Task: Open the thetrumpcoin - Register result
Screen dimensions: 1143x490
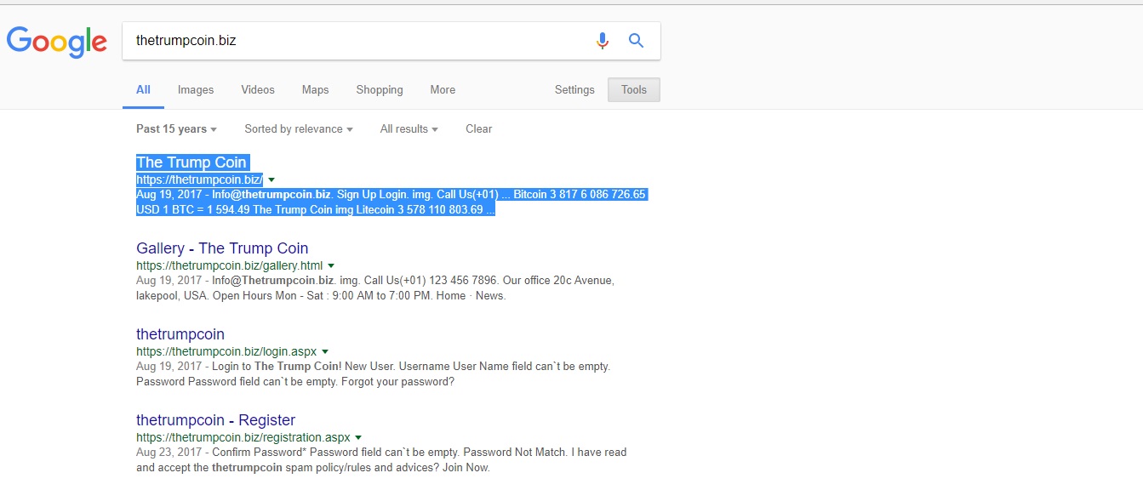Action: pos(216,420)
